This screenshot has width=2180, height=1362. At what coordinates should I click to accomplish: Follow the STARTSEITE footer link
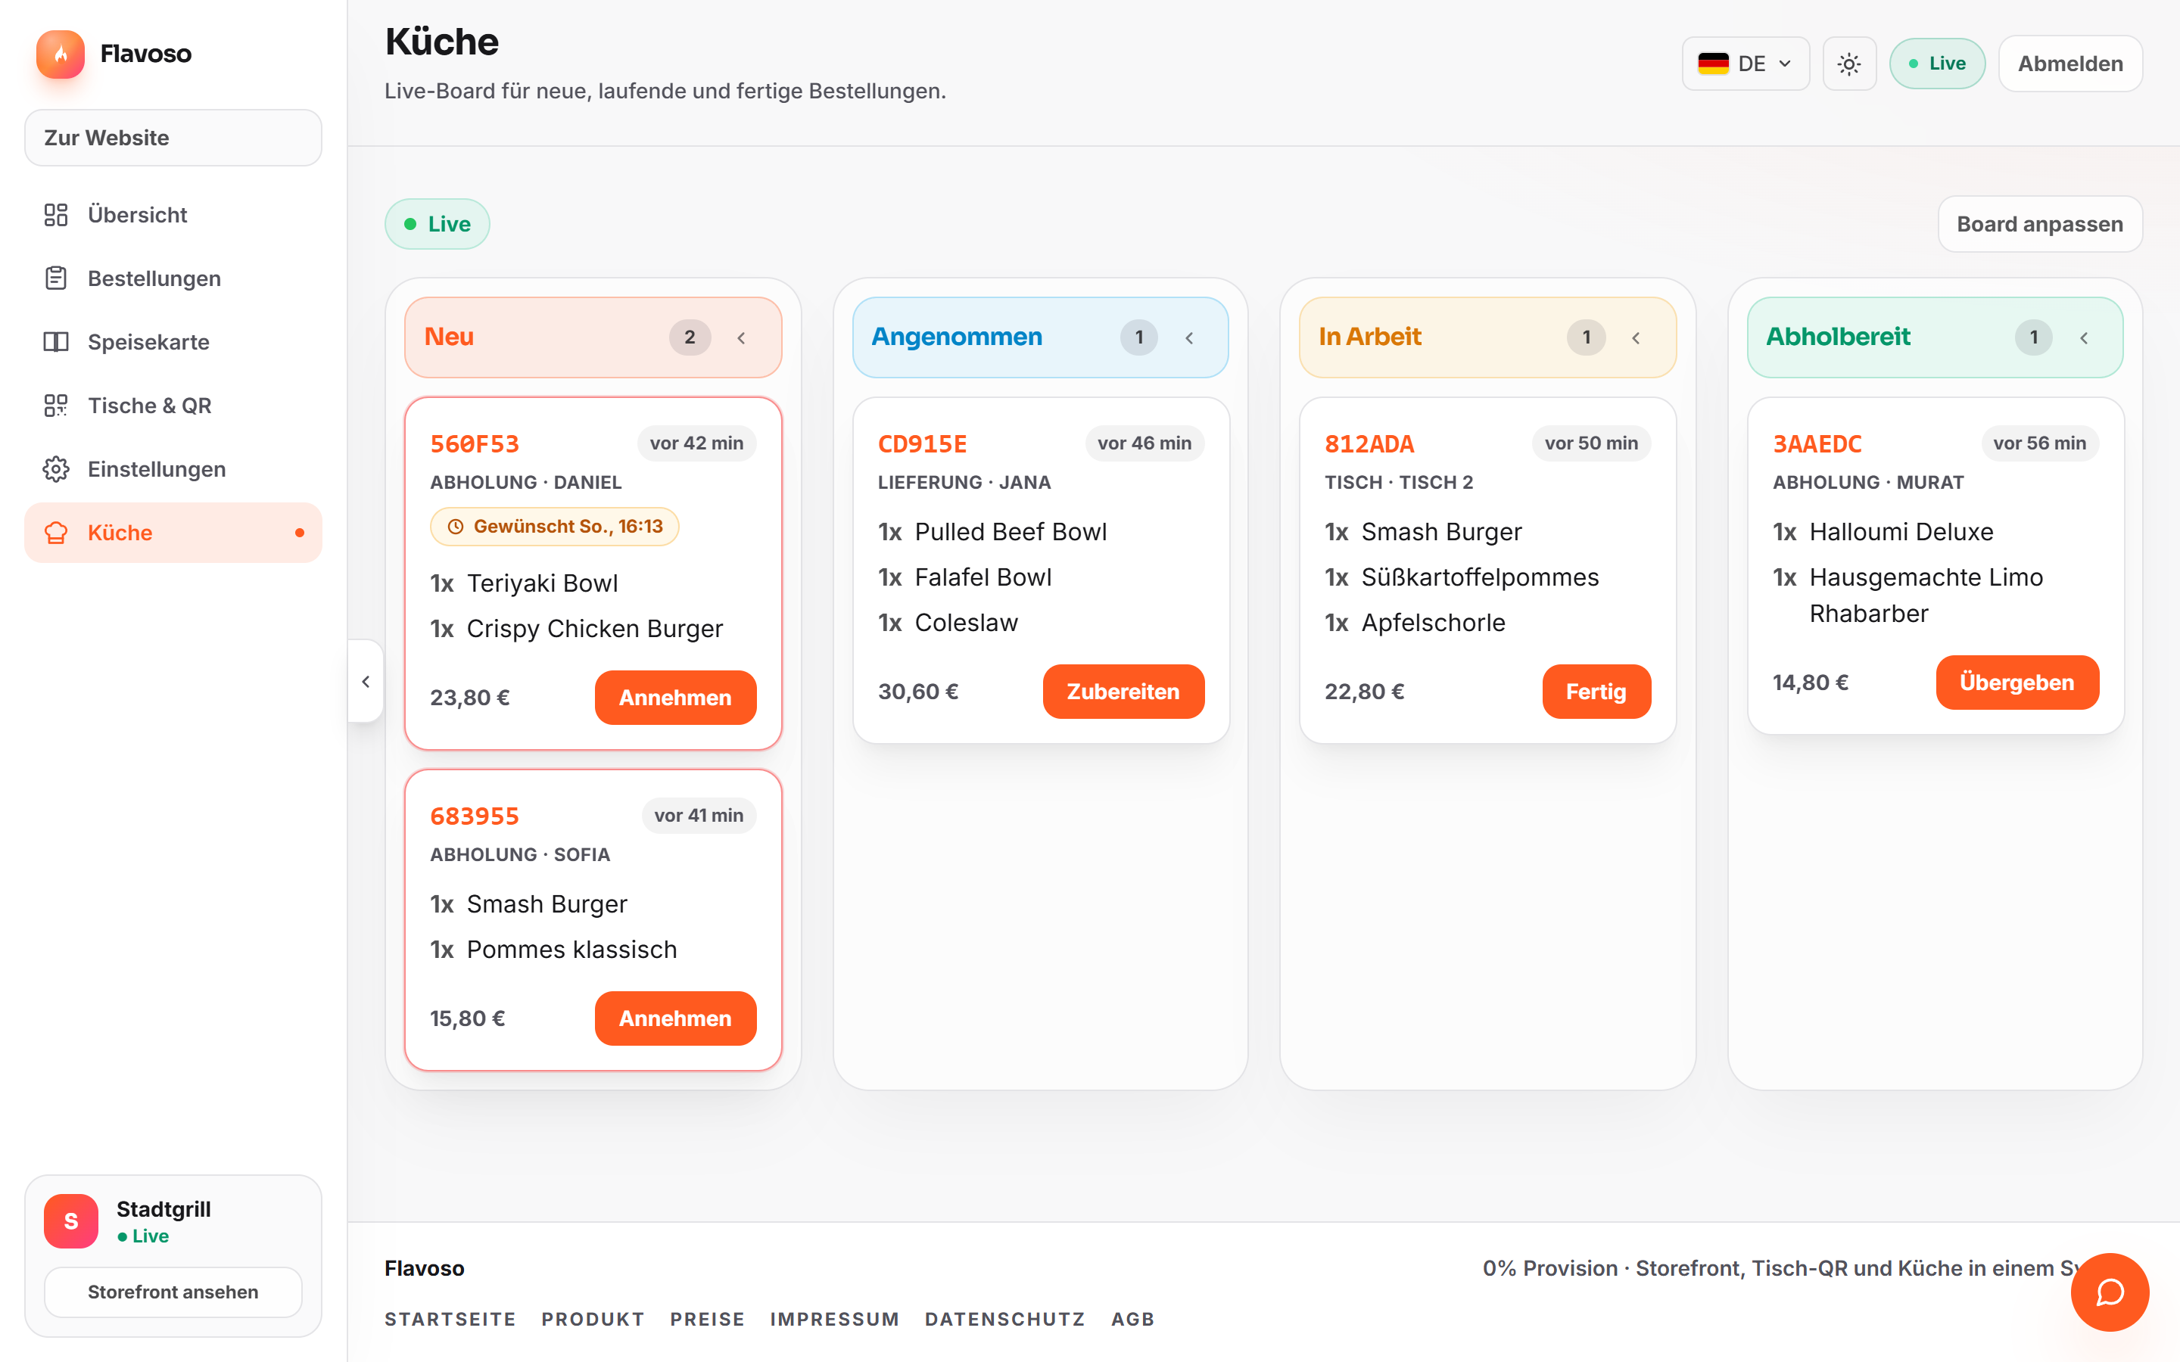coord(450,1320)
